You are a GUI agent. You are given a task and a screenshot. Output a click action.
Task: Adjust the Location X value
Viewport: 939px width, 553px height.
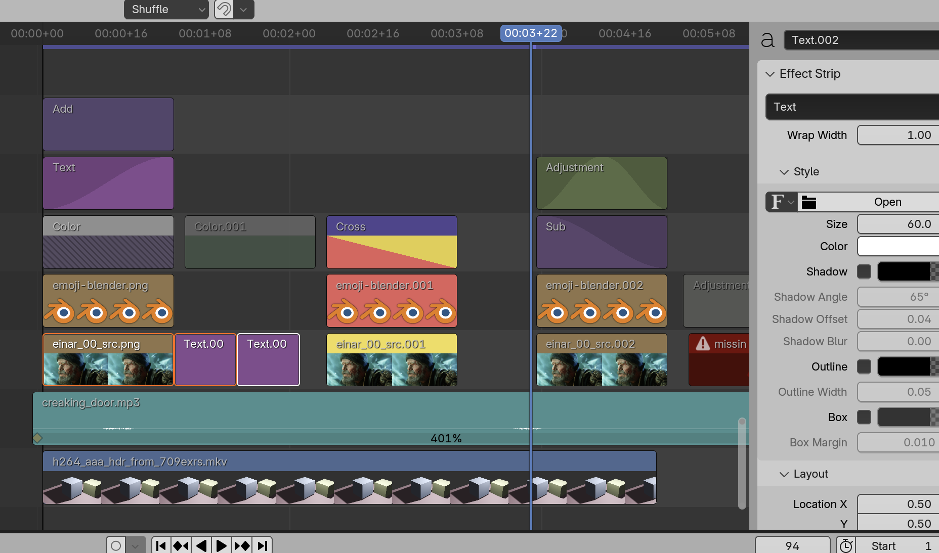898,504
